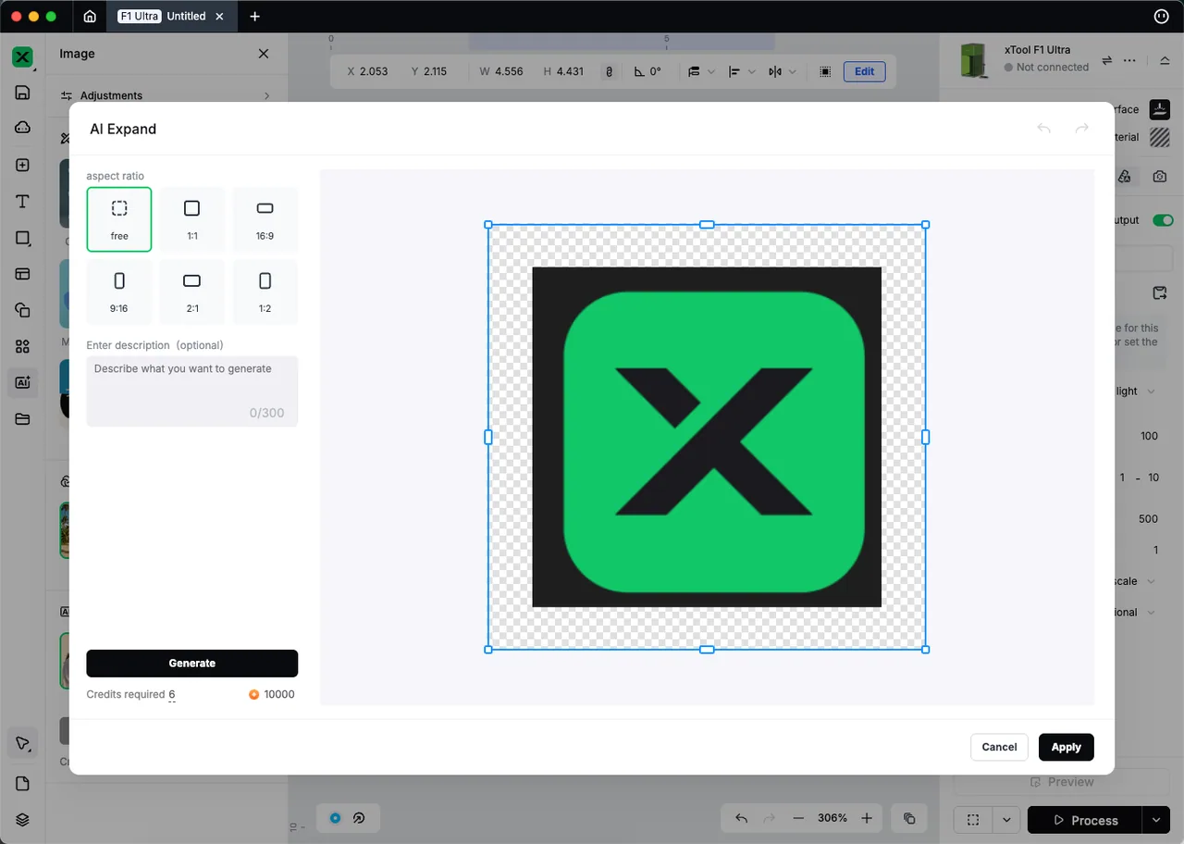Click the Process button

click(1085, 820)
